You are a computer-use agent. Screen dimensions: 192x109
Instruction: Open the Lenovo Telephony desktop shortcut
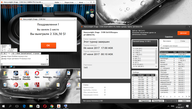coord(26,87)
